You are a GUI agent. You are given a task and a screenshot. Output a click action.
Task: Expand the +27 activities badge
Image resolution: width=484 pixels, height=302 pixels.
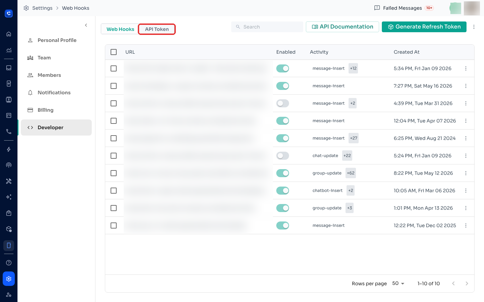click(354, 138)
